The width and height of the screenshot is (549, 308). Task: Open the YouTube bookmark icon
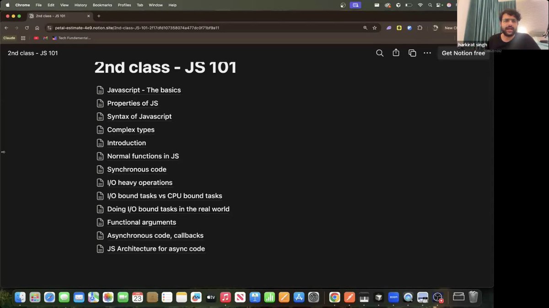(x=36, y=38)
